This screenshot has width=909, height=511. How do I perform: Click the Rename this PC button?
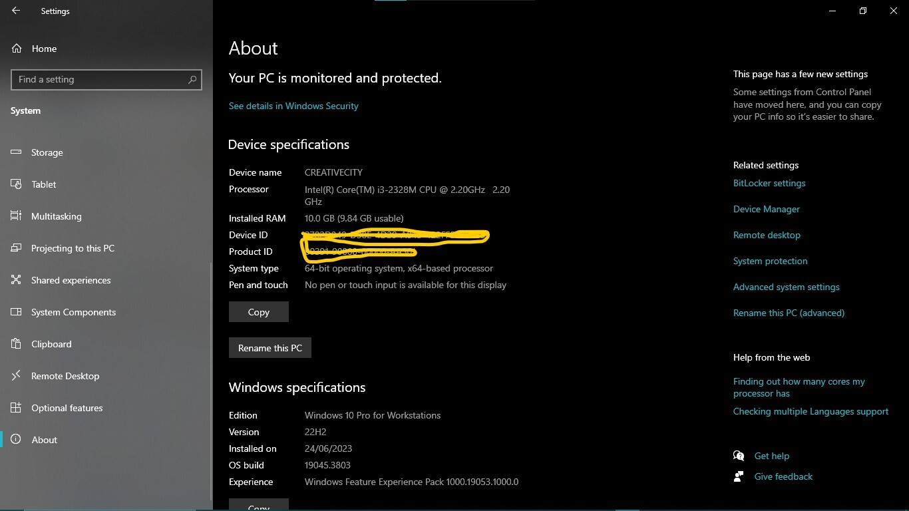270,348
